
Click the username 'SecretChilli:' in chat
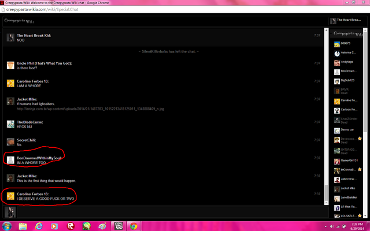pyautogui.click(x=27, y=140)
